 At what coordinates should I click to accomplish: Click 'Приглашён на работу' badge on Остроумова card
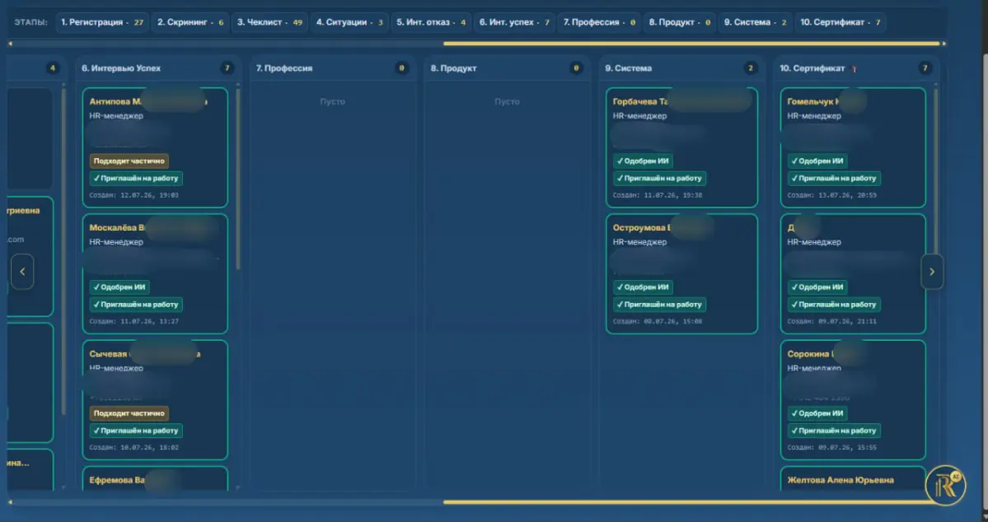pyautogui.click(x=660, y=305)
